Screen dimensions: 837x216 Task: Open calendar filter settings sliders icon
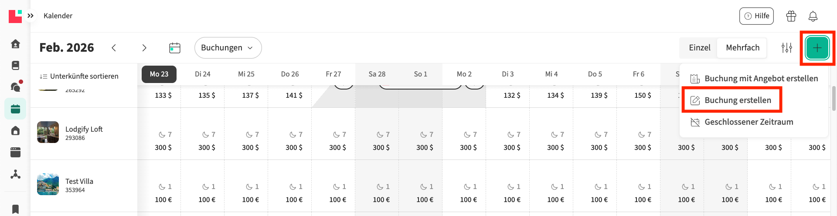click(786, 48)
